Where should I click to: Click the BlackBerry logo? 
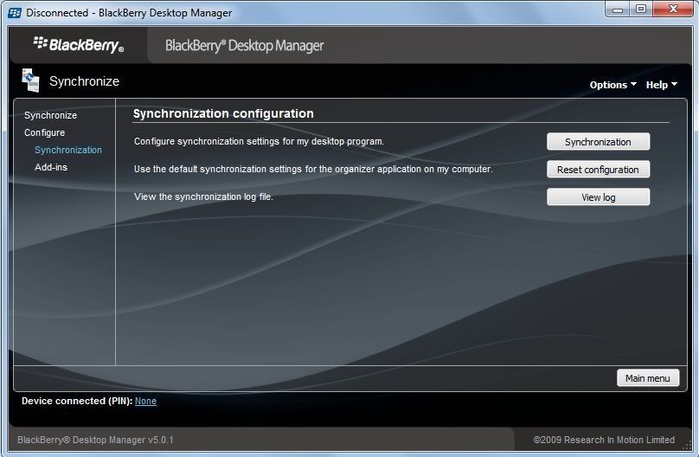(x=79, y=45)
